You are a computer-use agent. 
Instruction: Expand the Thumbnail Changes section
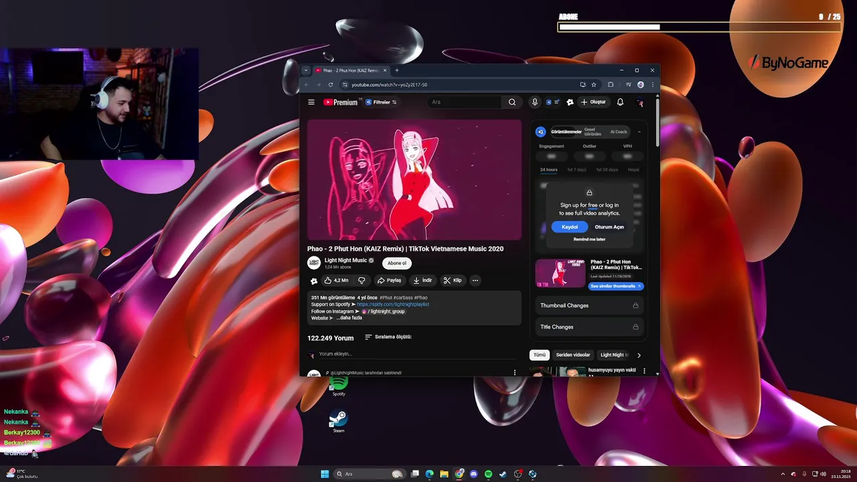click(589, 305)
